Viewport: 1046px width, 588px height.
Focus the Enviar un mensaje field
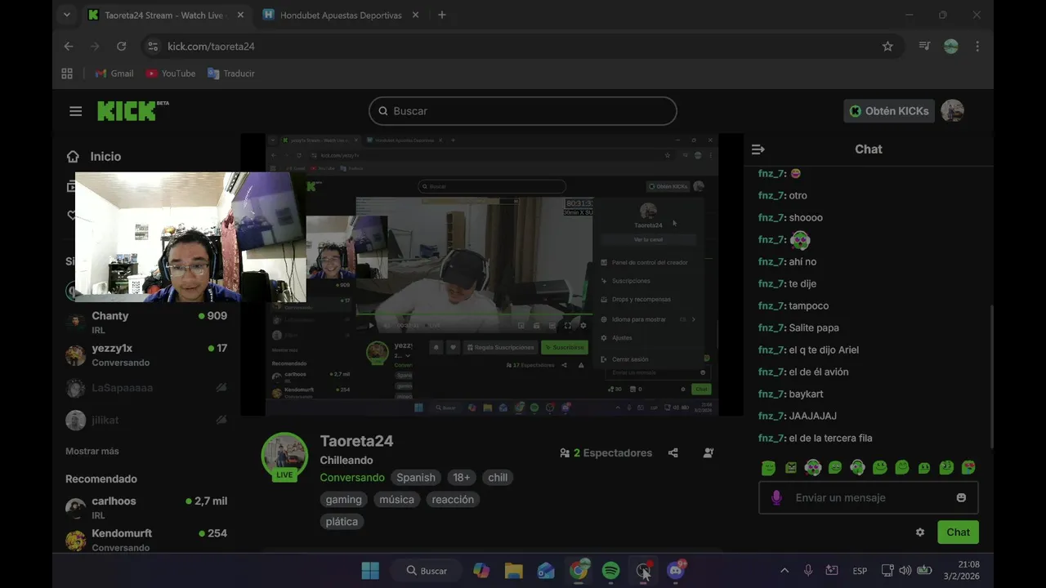[868, 497]
